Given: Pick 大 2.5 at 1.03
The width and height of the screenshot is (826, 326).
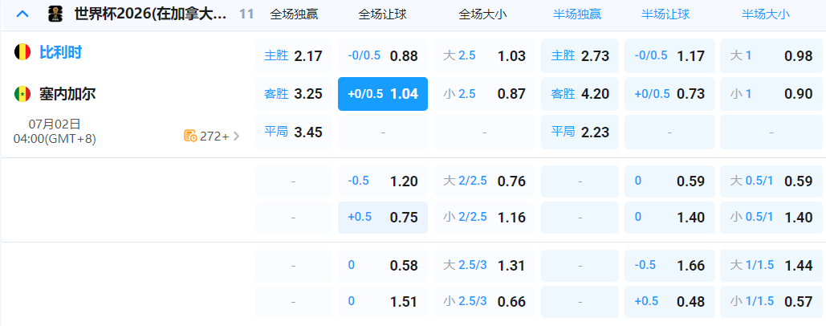Looking at the screenshot, I should [x=484, y=56].
